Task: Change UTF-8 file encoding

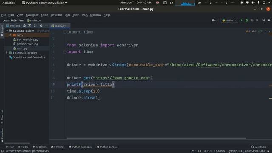Action: pos(207,151)
